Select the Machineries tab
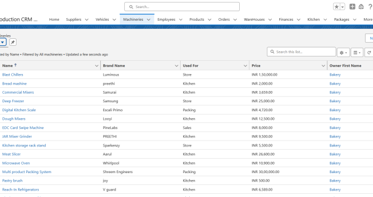This screenshot has width=373, height=197. click(x=133, y=20)
